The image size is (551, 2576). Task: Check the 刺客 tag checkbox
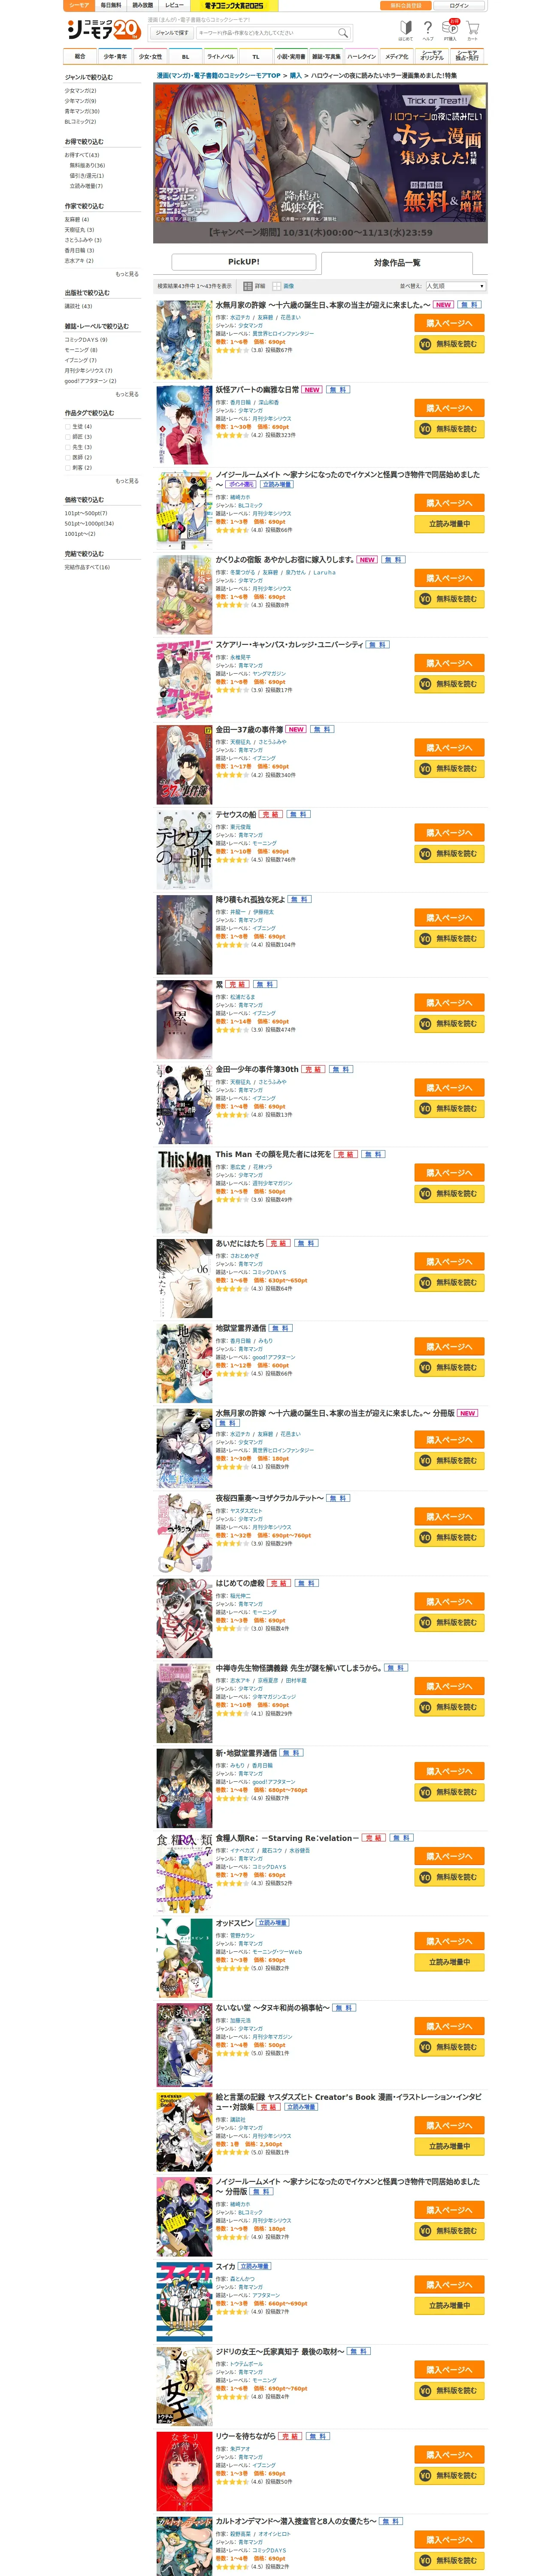(68, 468)
